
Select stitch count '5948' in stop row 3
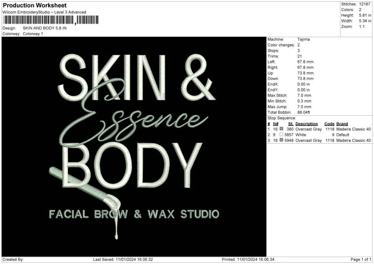point(289,141)
